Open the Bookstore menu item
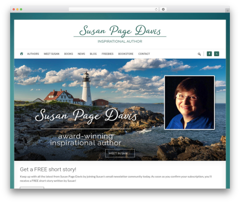Screen dimensions: 240x203 pyautogui.click(x=126, y=54)
